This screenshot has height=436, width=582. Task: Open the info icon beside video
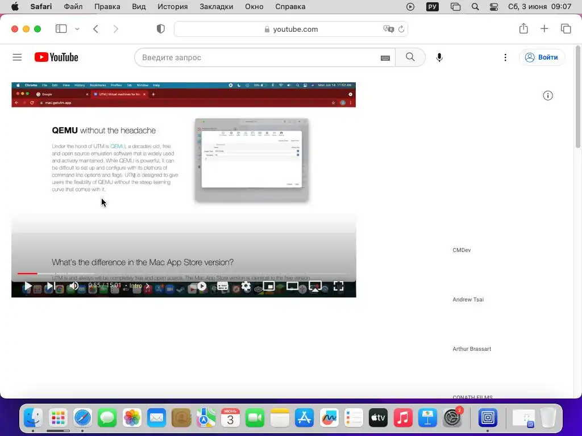pyautogui.click(x=548, y=95)
